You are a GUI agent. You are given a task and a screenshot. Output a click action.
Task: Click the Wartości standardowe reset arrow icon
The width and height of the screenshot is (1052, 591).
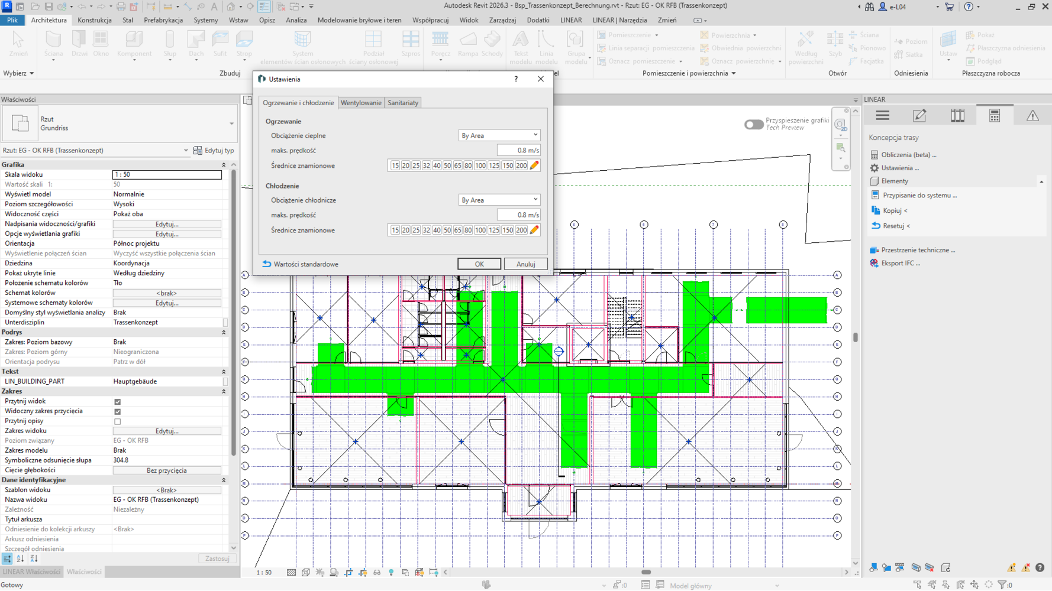(267, 264)
